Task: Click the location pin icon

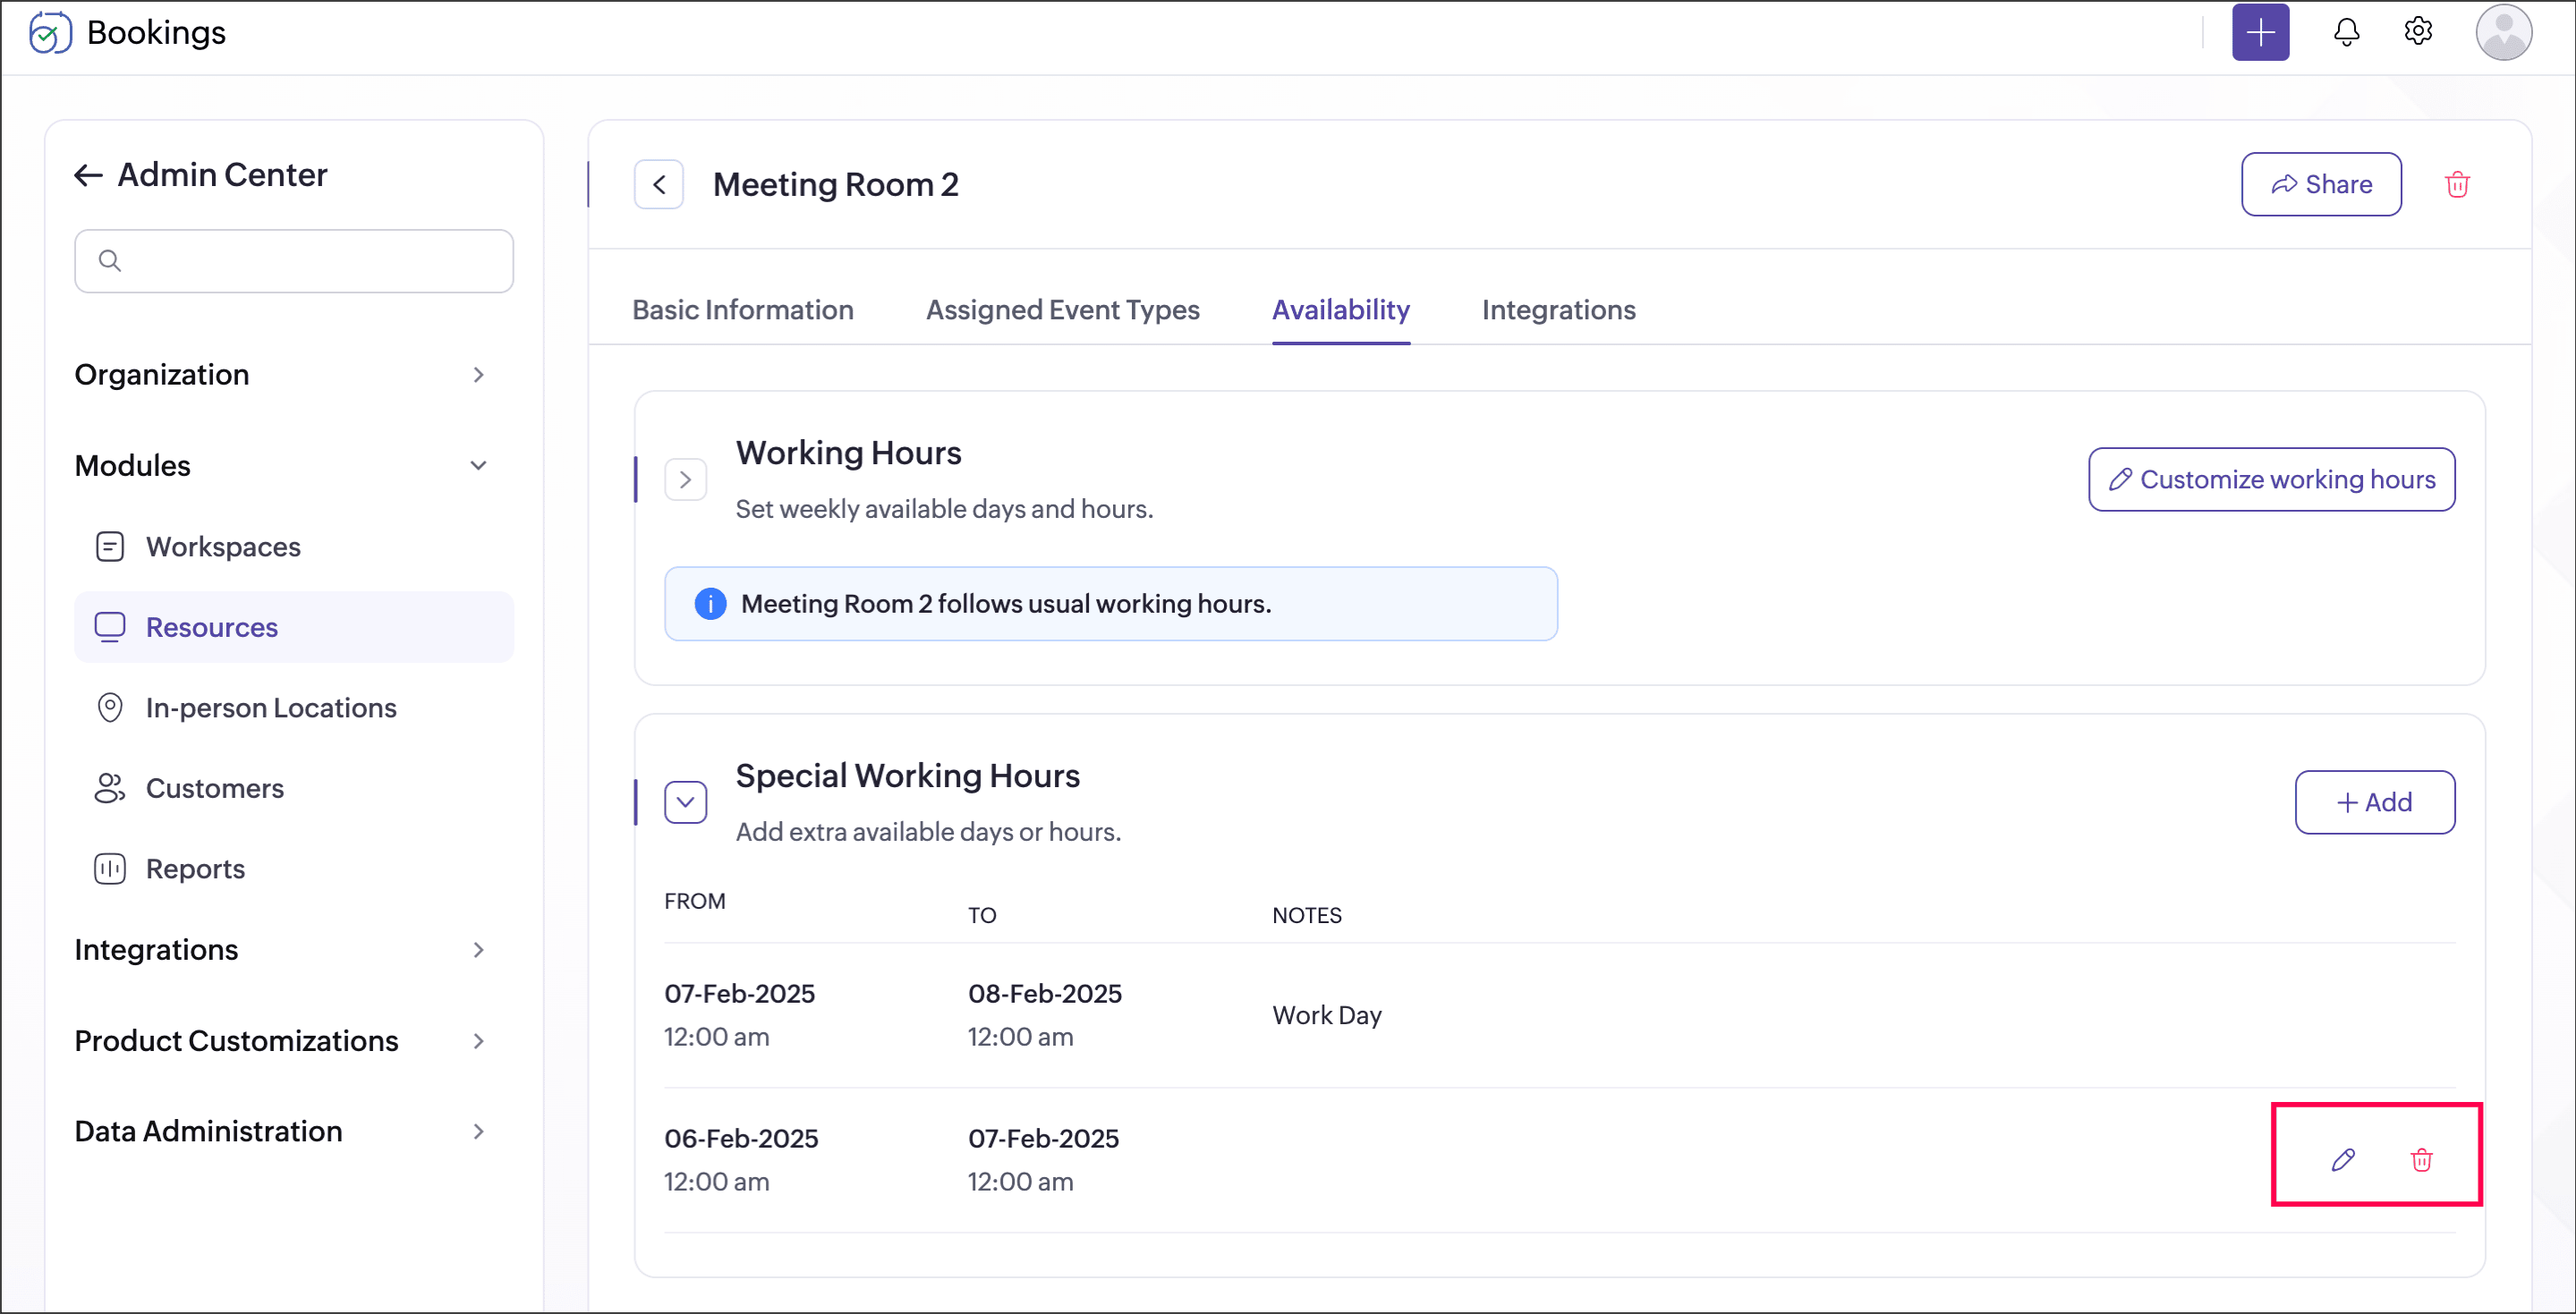Action: tap(110, 708)
